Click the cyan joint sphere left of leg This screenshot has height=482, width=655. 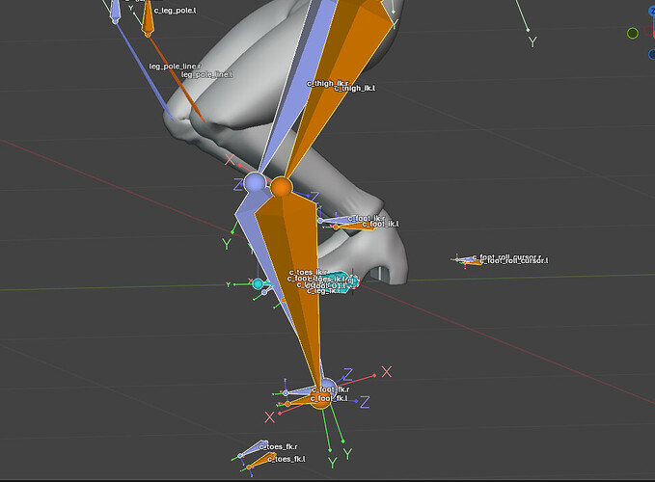[x=259, y=284]
